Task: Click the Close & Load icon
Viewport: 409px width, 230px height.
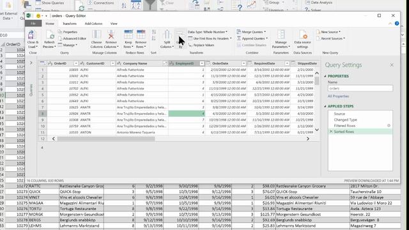Action: click(32, 34)
